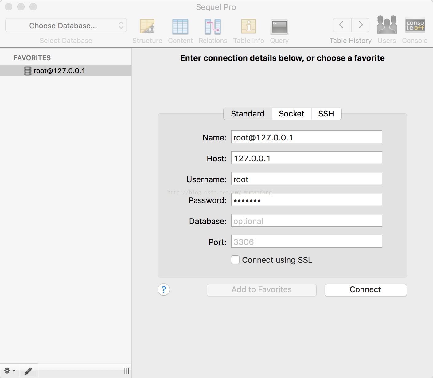Focus the Password input field
This screenshot has height=378, width=433.
tap(307, 200)
